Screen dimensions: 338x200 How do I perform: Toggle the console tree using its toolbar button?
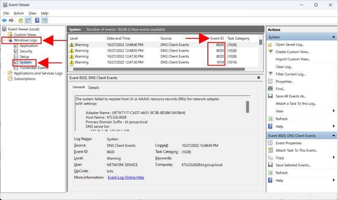pyautogui.click(x=28, y=20)
